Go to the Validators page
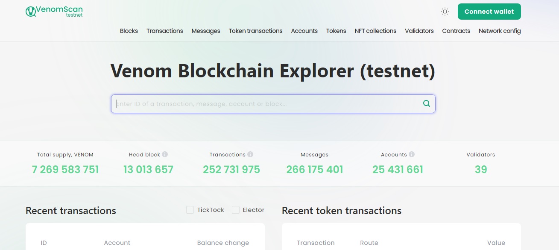 click(x=419, y=31)
